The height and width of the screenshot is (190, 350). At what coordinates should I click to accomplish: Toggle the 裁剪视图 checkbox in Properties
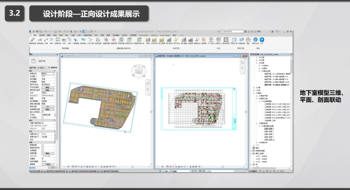point(43,145)
